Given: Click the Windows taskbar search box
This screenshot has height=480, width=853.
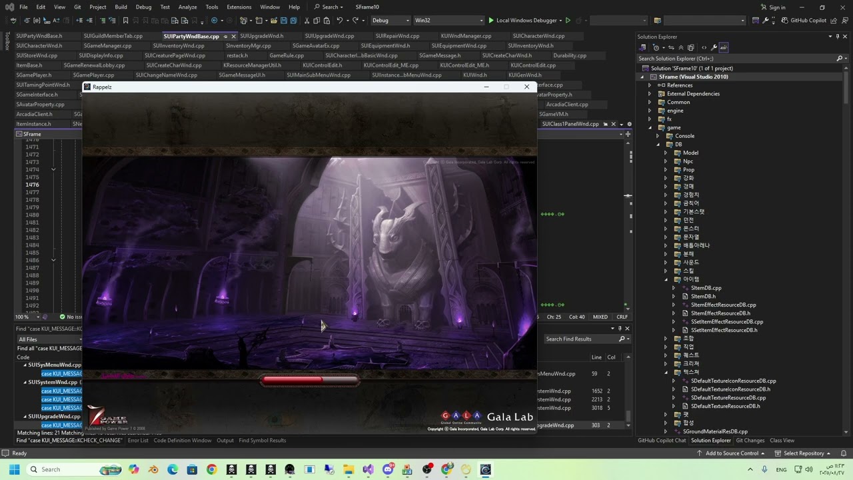Looking at the screenshot, I should (73, 469).
